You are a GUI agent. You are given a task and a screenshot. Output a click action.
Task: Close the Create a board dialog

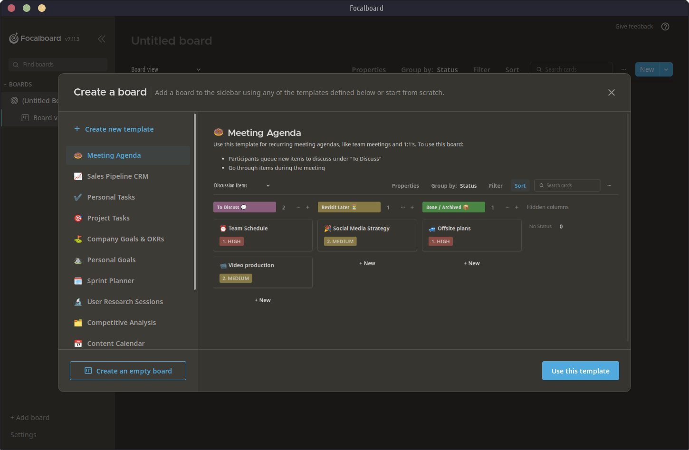tap(611, 93)
